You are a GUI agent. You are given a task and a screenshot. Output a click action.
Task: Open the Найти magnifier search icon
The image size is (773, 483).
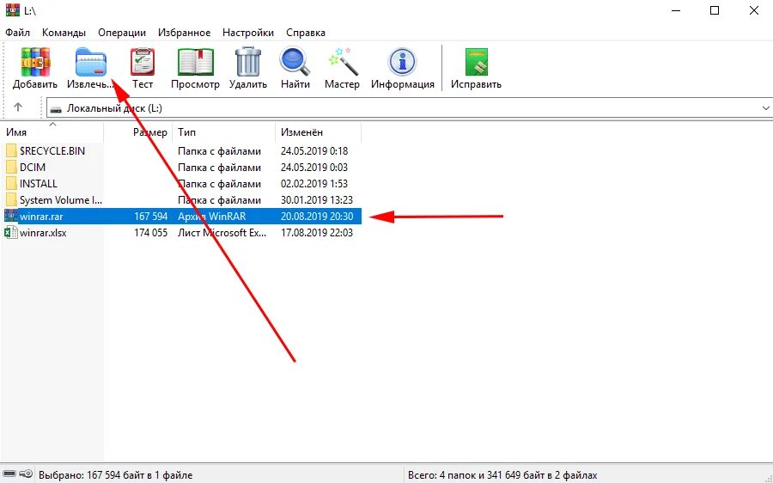[295, 61]
